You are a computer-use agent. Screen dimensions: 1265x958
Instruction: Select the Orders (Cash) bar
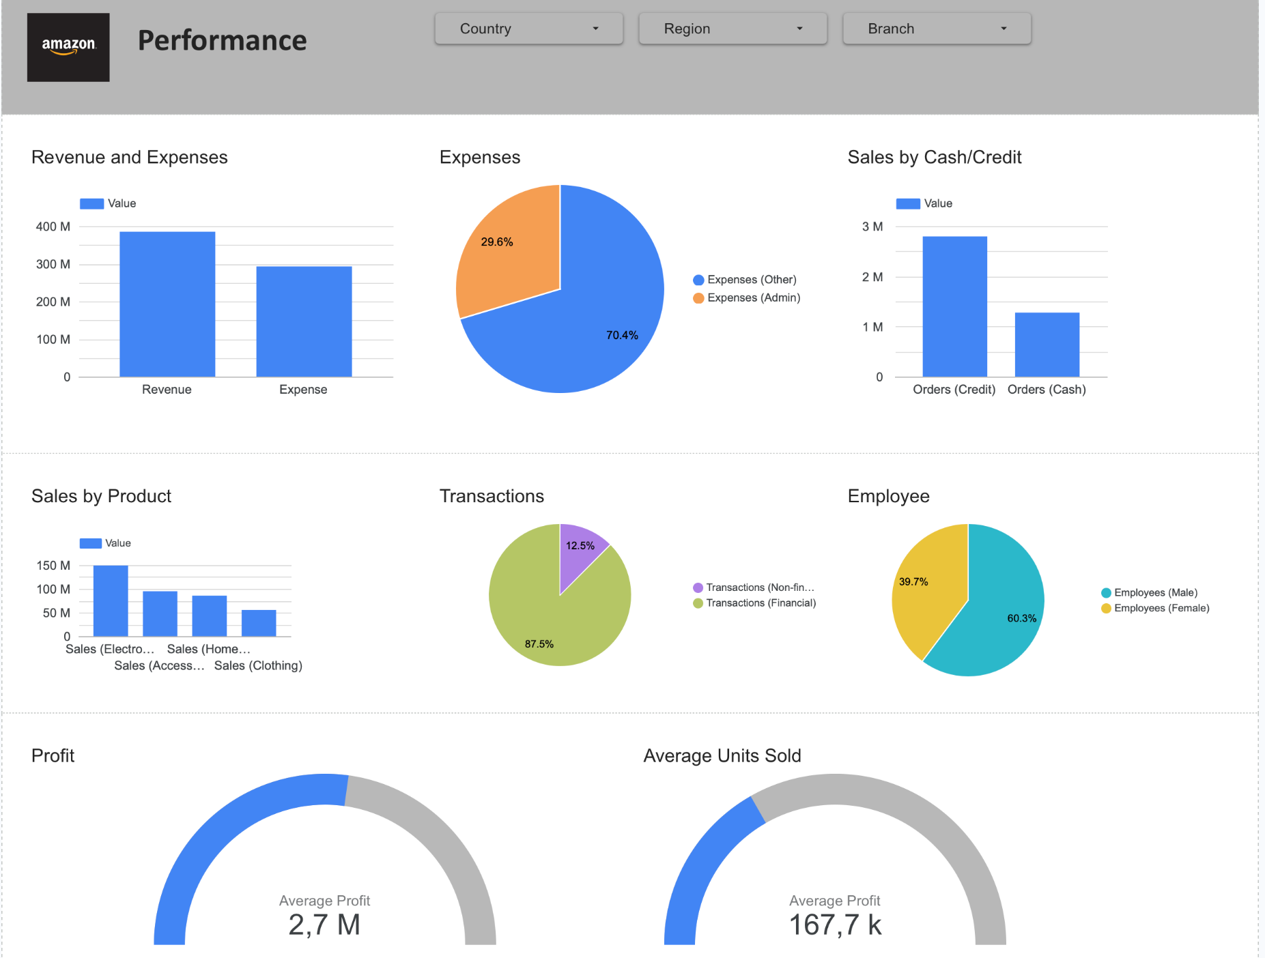(1047, 345)
